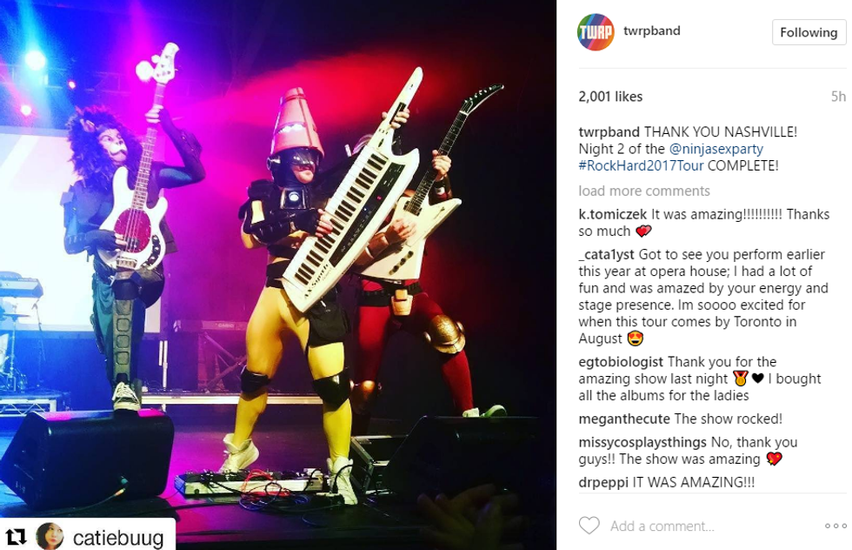This screenshot has height=550, width=852.
Task: Open the three-dot more options menu
Action: [x=835, y=526]
